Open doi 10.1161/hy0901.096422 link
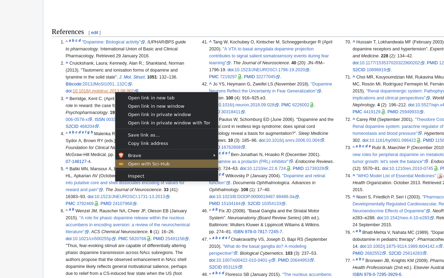The image size is (444, 278). coord(393,140)
